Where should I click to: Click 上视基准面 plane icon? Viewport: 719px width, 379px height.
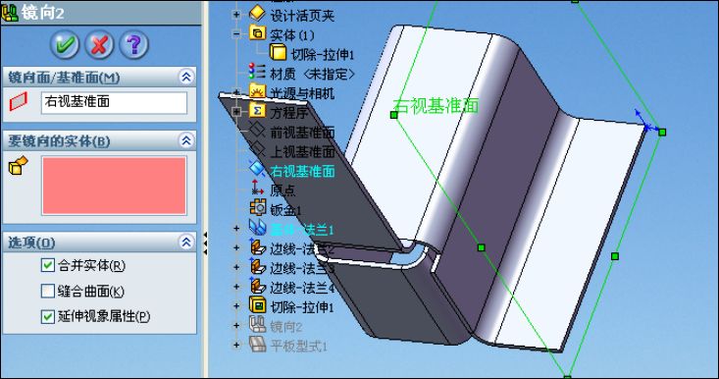tap(257, 149)
